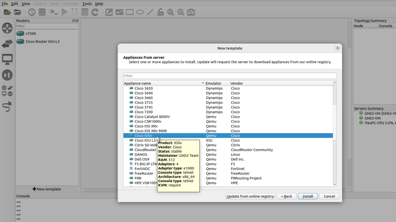The width and height of the screenshot is (396, 222).
Task: Open the File menu
Action: 5,3
